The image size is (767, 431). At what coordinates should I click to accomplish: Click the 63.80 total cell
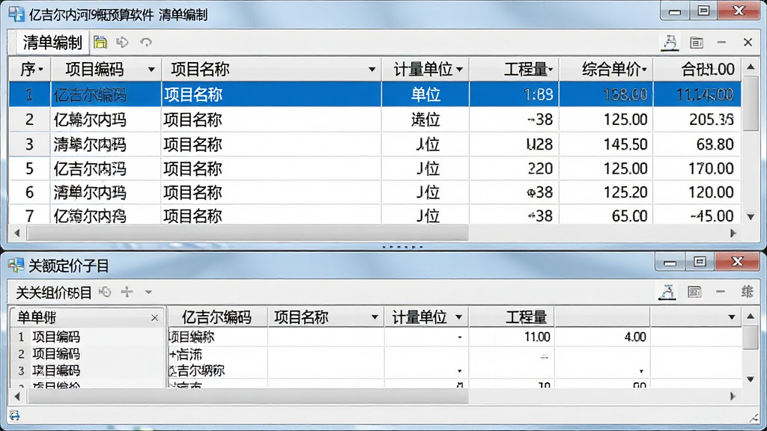697,144
